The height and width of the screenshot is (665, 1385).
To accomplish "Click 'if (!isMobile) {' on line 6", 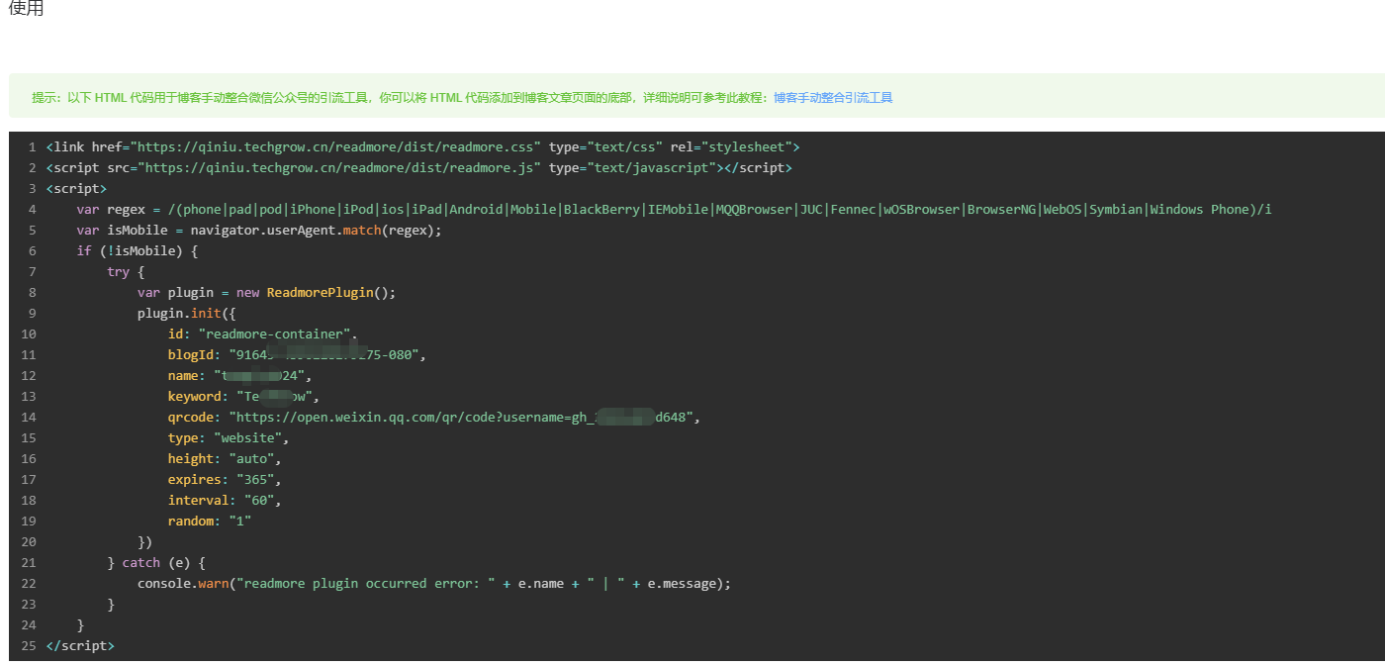I will point(138,251).
